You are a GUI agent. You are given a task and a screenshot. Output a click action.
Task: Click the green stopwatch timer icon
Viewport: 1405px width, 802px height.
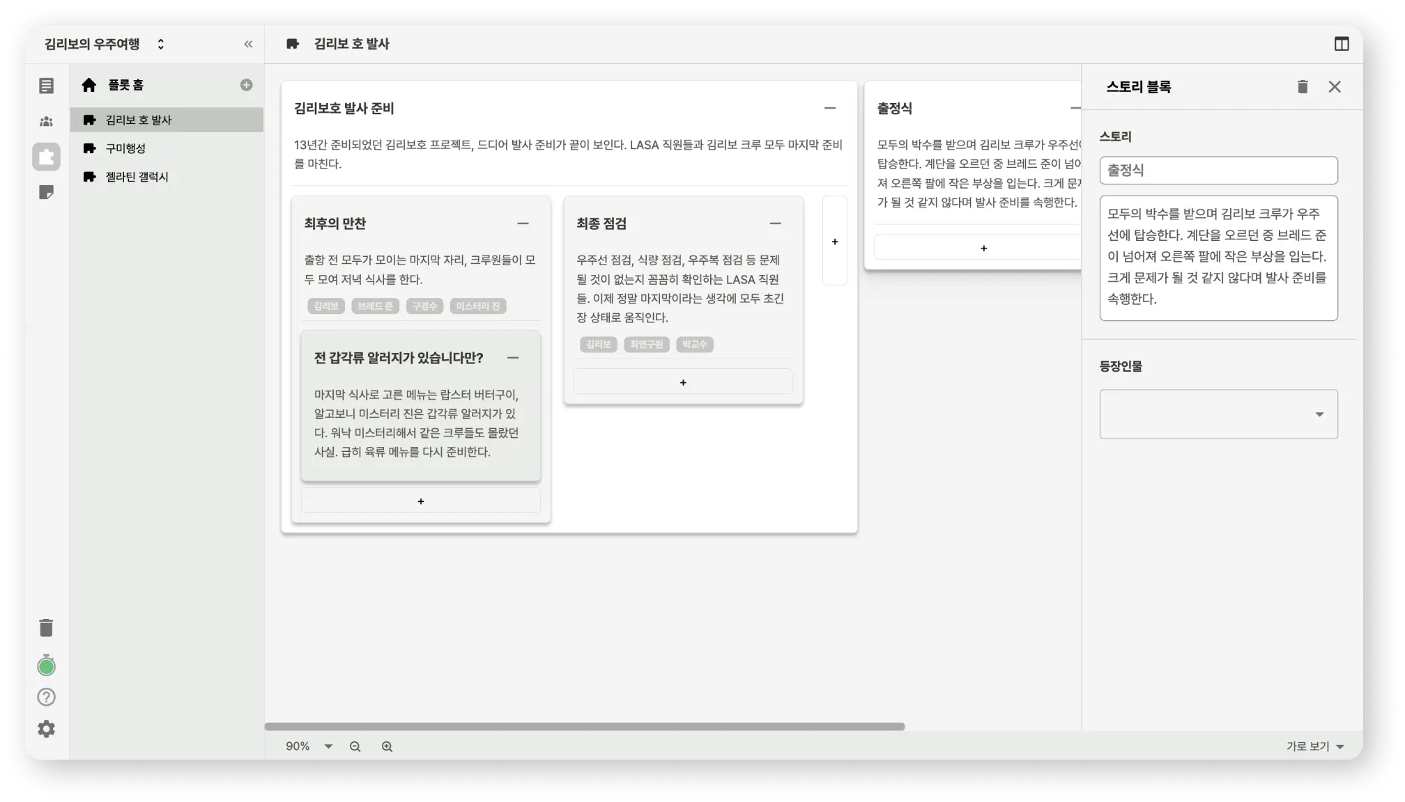(x=46, y=666)
